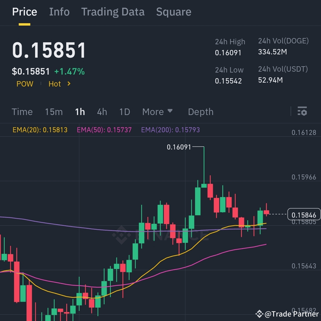The height and width of the screenshot is (321, 321).
Task: Switch to the Depth view
Action: coord(201,112)
